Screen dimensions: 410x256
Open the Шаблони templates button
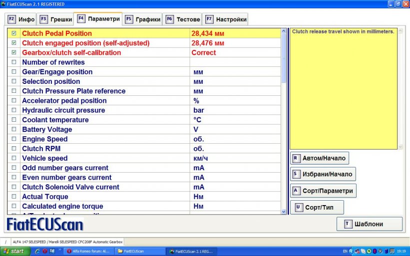coord(370,224)
